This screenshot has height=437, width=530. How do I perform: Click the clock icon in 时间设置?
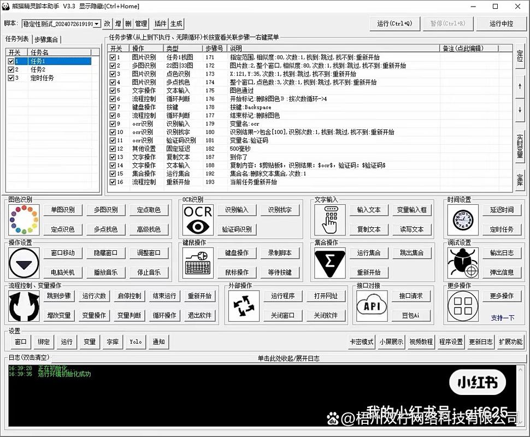coord(463,220)
